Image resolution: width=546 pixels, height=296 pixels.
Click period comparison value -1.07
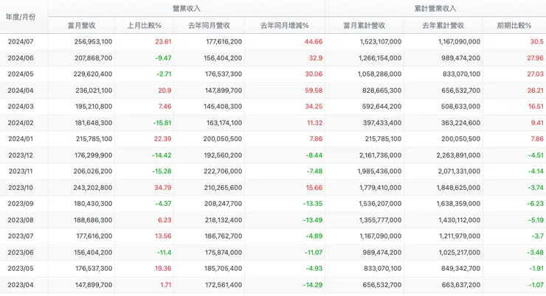coord(536,284)
